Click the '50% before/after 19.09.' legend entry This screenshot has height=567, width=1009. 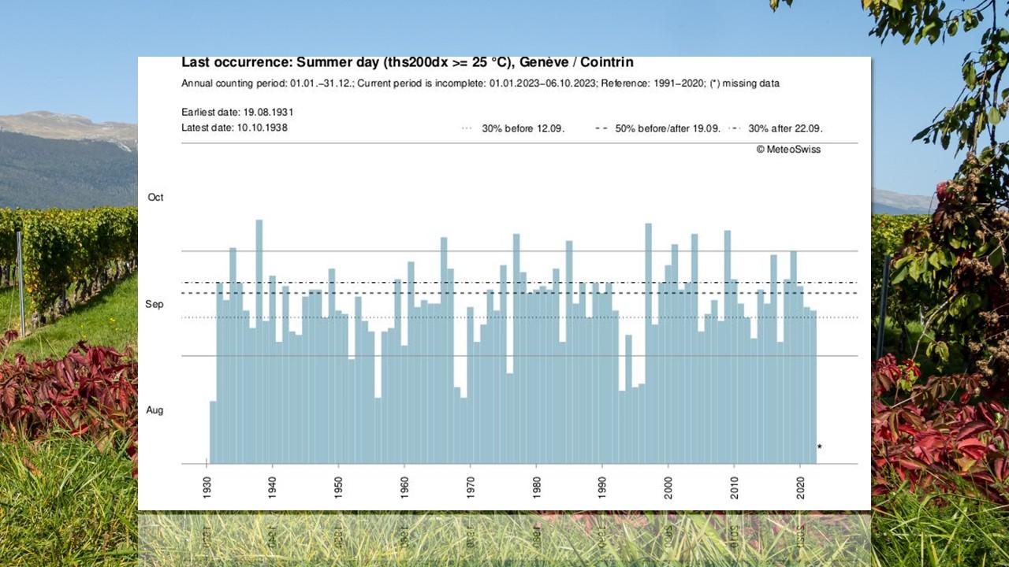658,128
